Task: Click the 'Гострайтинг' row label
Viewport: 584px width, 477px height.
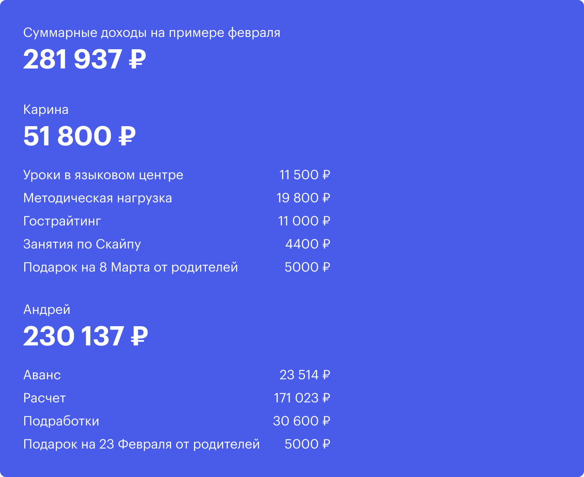Action: [x=62, y=221]
